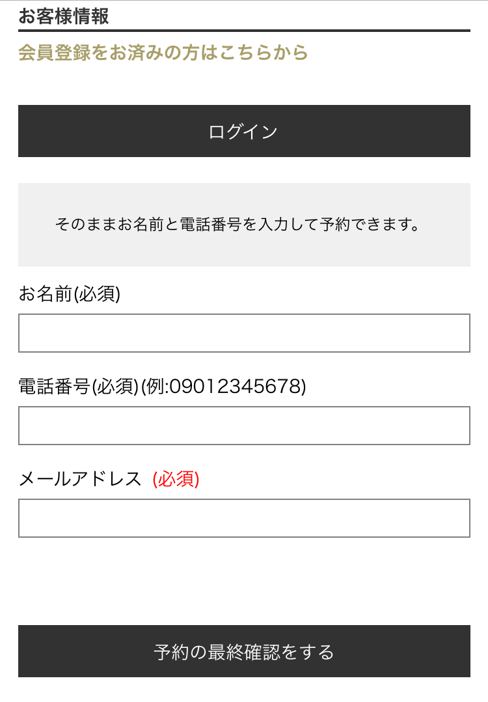Click the メールアドレス field label
488x702 pixels.
point(80,479)
